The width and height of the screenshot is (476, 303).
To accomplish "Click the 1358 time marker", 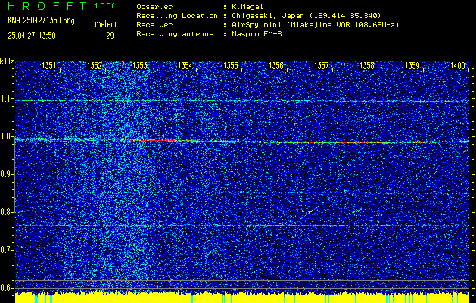I will pos(367,66).
